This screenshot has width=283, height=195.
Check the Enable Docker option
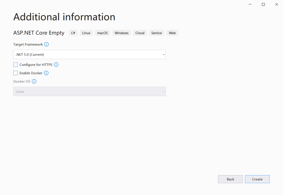(15, 73)
